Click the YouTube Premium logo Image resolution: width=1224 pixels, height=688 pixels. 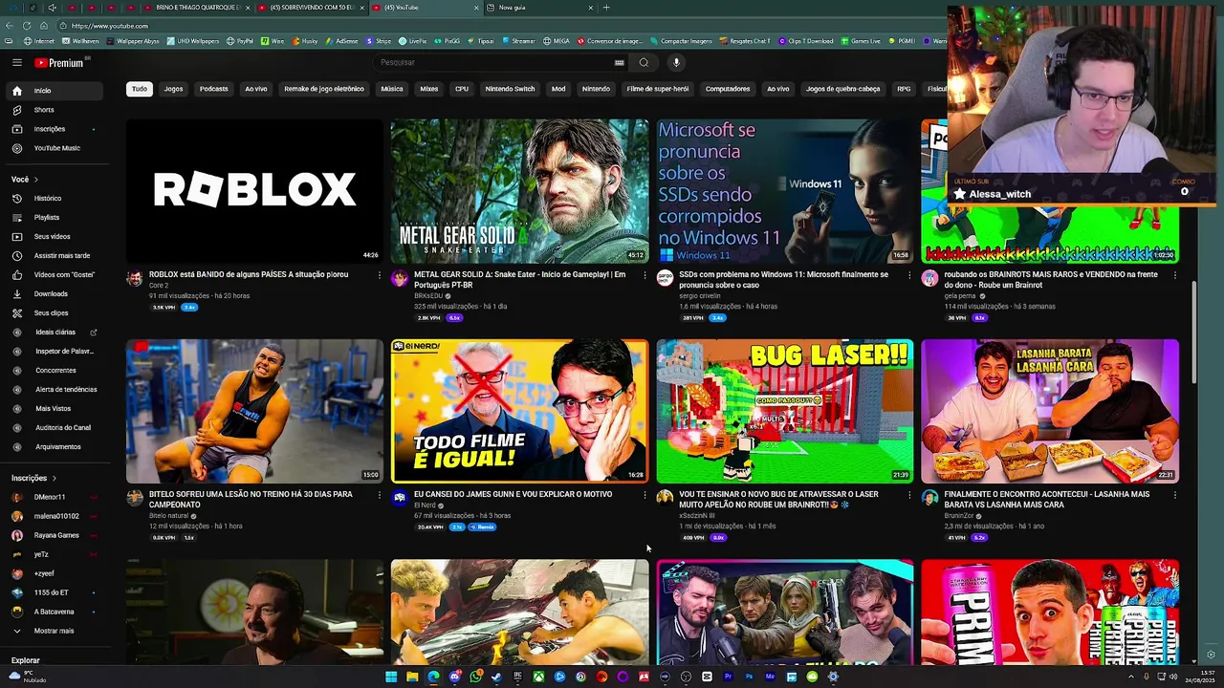59,62
